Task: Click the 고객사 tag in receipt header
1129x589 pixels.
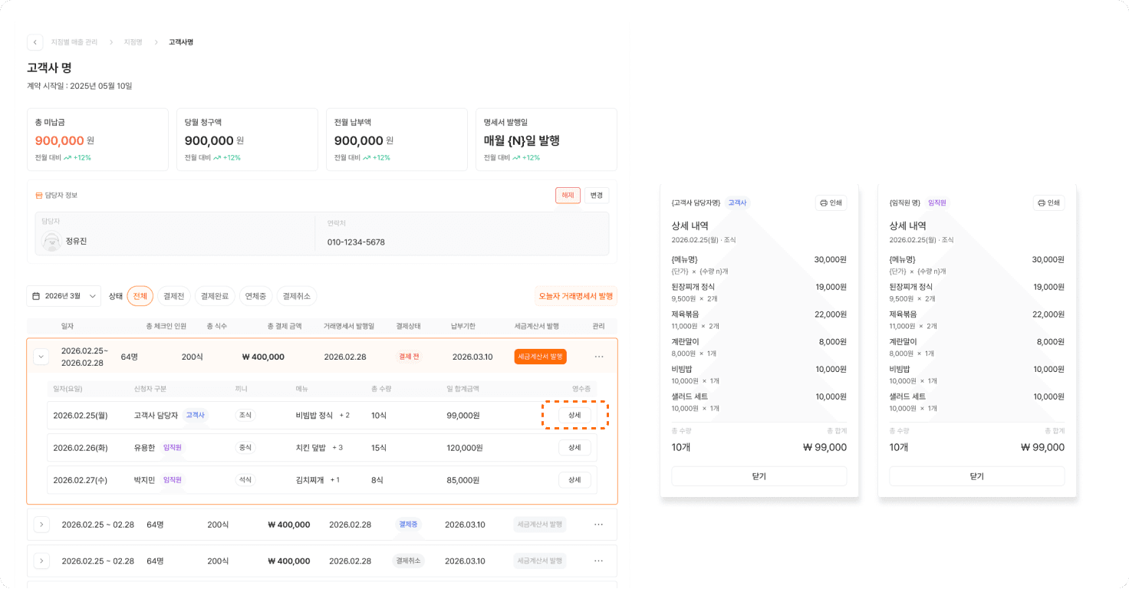Action: coord(737,202)
